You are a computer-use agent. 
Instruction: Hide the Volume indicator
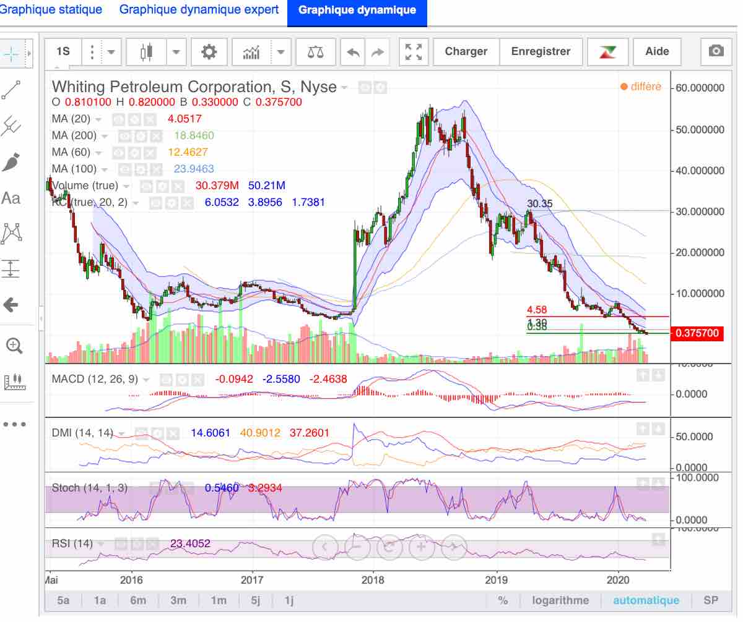[146, 185]
